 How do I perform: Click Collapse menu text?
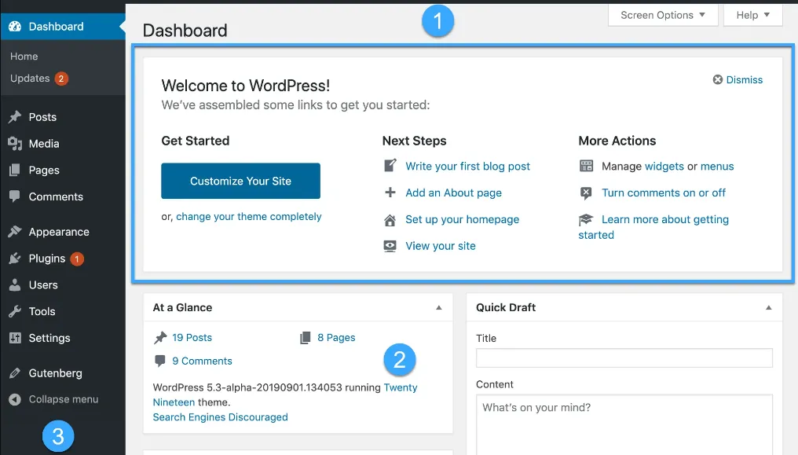(64, 399)
